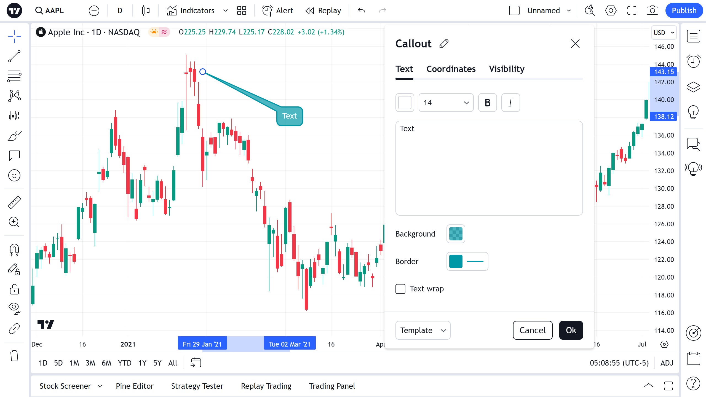The image size is (706, 397).
Task: Toggle italic text formatting
Action: tap(510, 103)
